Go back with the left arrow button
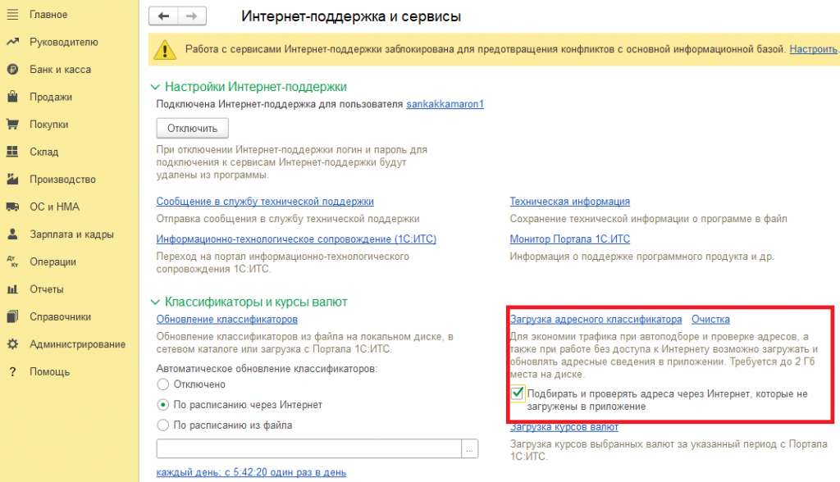 point(163,16)
